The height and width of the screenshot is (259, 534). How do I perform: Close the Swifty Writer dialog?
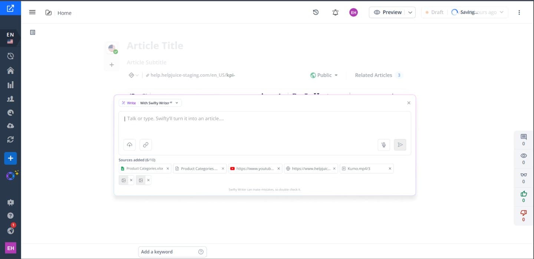tap(409, 103)
